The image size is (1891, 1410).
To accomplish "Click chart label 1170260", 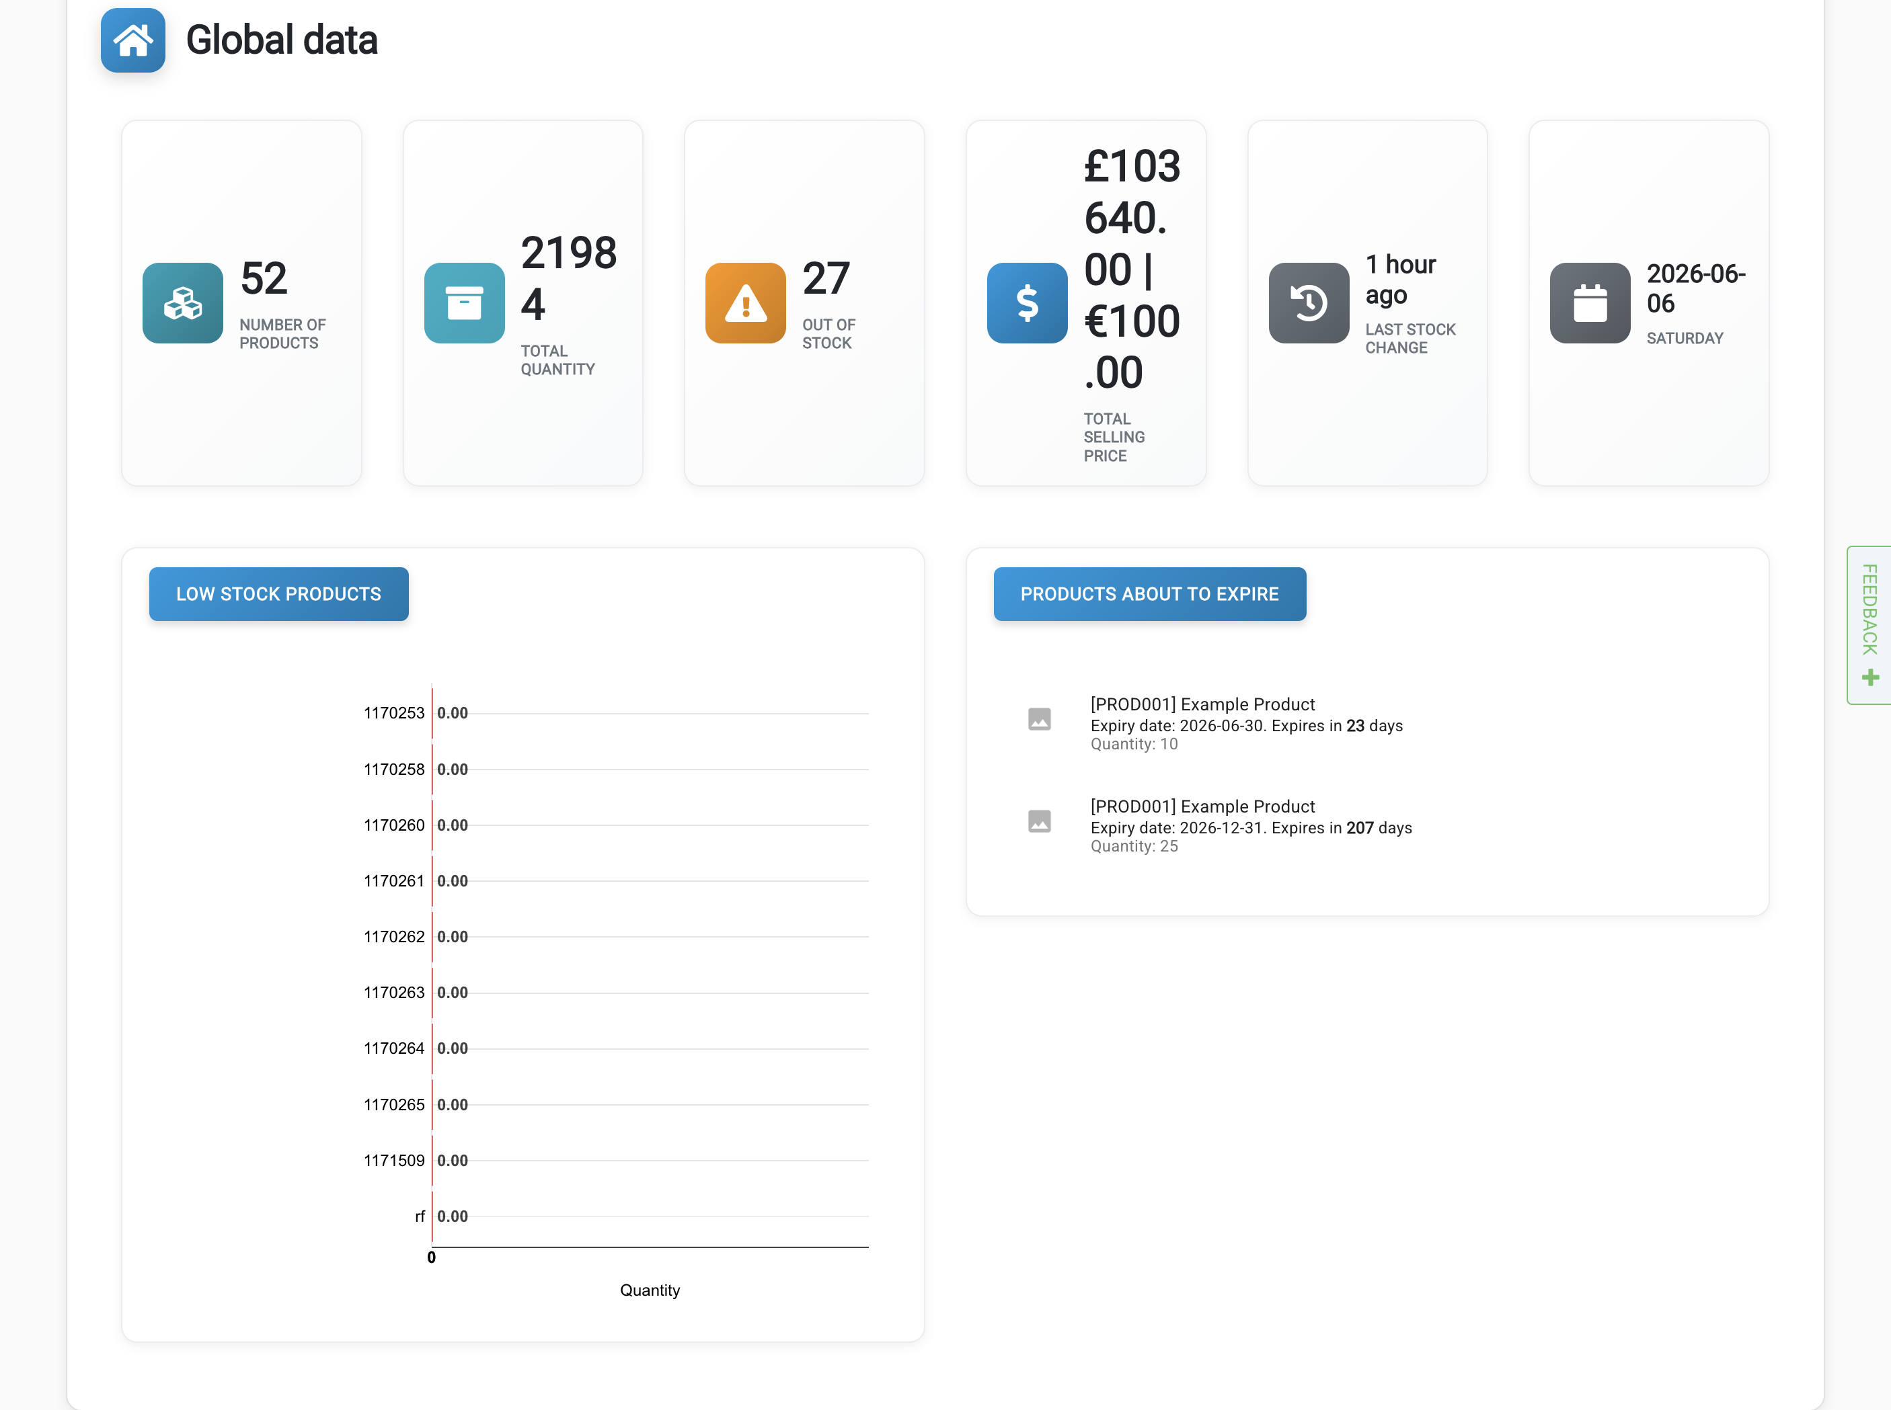I will pos(394,825).
